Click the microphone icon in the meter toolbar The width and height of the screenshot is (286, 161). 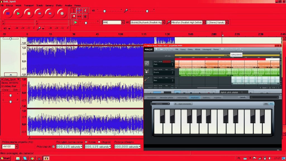coord(39,28)
